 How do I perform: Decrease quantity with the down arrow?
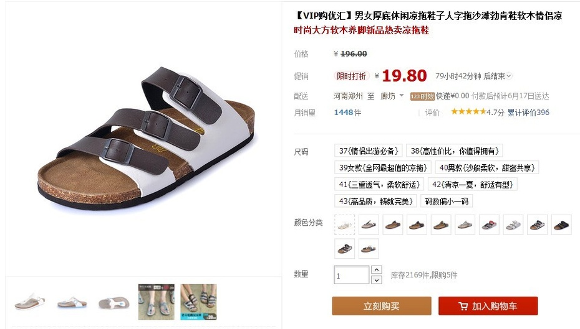coord(377,280)
